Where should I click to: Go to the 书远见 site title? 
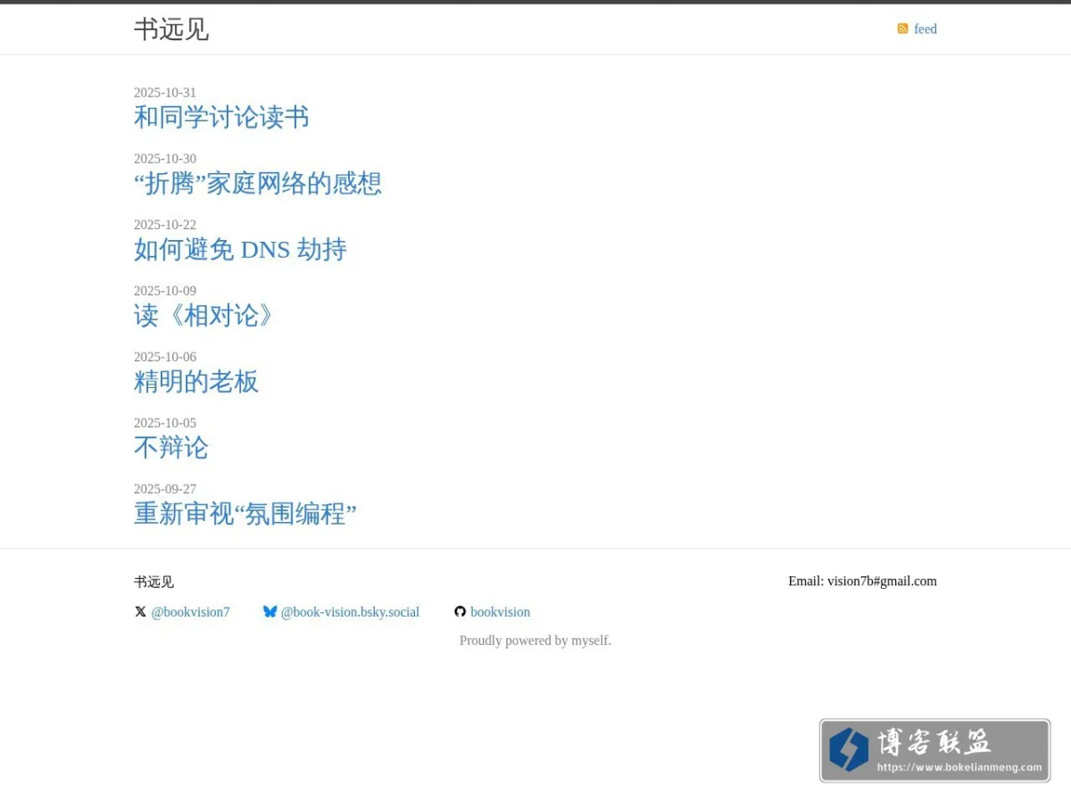pyautogui.click(x=171, y=29)
